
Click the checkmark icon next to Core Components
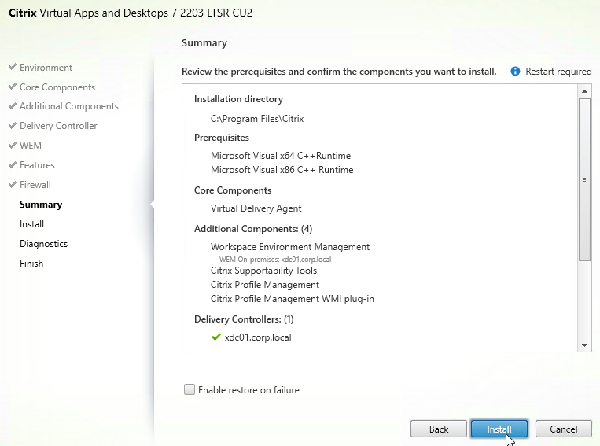coord(13,87)
